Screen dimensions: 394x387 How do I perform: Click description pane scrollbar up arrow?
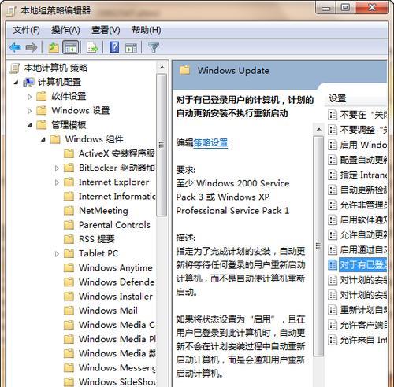click(x=318, y=129)
